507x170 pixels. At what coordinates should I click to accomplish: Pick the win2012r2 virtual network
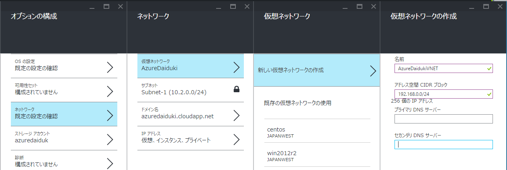[x=317, y=154]
